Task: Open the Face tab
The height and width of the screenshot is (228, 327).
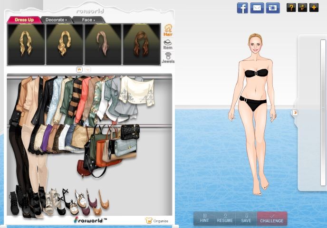Action: point(88,20)
